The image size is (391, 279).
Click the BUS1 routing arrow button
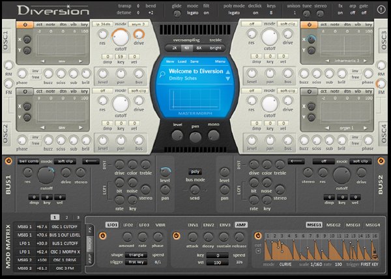(91, 161)
